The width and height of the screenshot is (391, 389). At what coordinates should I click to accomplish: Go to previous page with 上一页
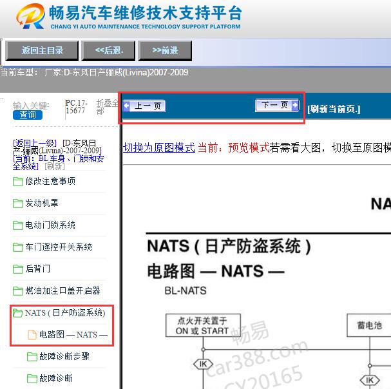pyautogui.click(x=144, y=106)
